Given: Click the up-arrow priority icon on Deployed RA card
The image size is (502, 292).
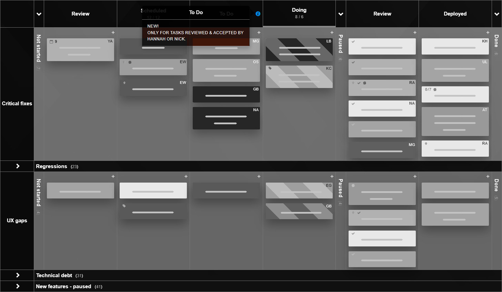Looking at the screenshot, I should pyautogui.click(x=426, y=144).
